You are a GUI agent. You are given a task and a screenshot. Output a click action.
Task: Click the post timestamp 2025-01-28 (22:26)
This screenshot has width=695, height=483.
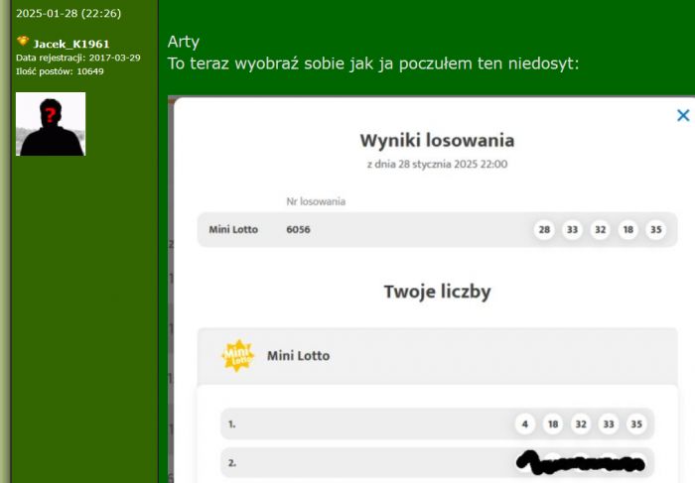coord(69,13)
